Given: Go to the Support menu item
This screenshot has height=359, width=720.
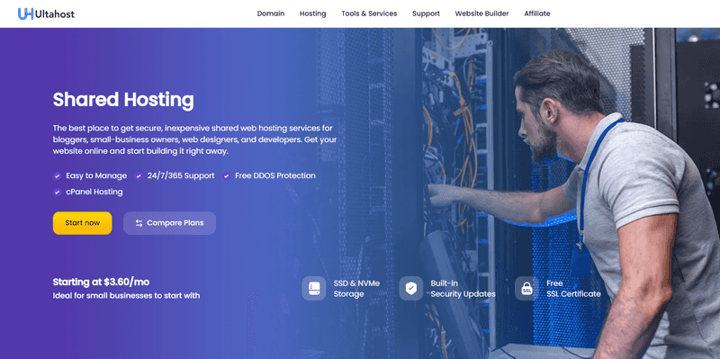Looking at the screenshot, I should (426, 13).
